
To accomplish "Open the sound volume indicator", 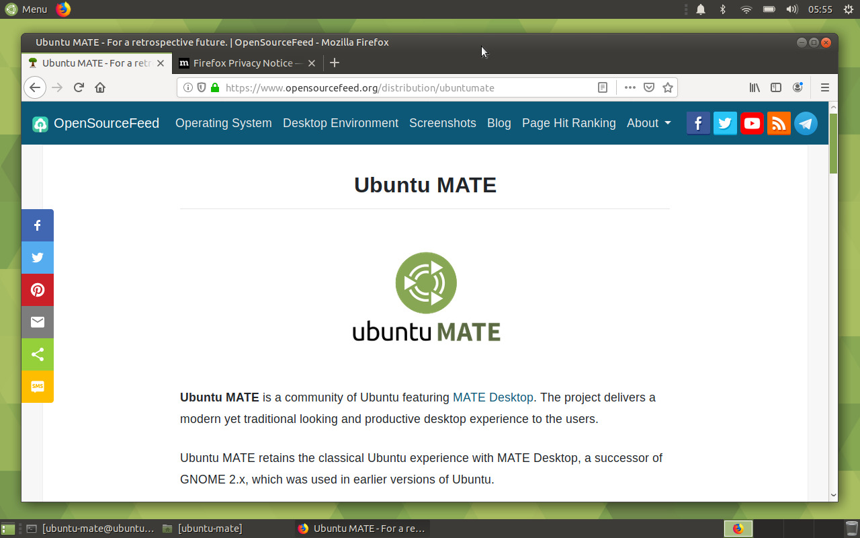I will [x=792, y=9].
